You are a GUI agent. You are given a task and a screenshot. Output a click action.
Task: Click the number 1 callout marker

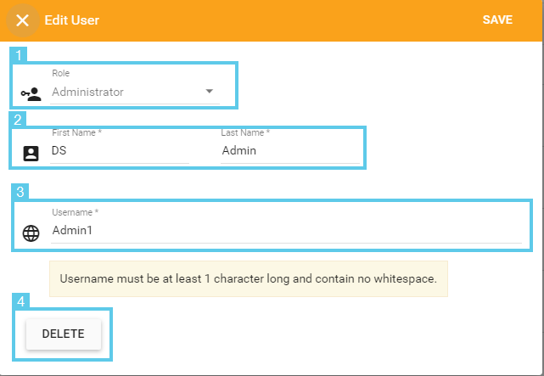point(19,55)
